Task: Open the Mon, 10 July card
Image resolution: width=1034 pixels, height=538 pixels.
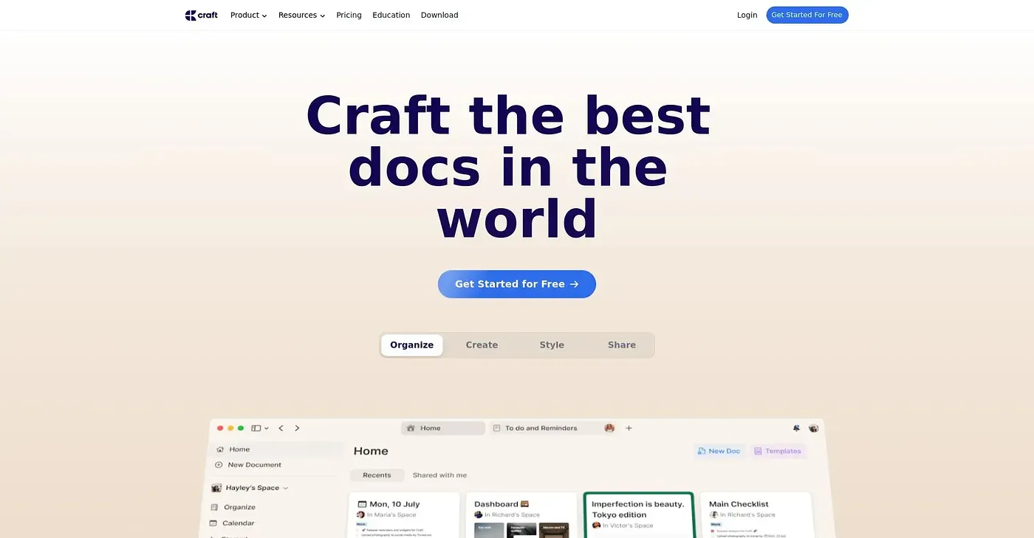Action: [404, 515]
